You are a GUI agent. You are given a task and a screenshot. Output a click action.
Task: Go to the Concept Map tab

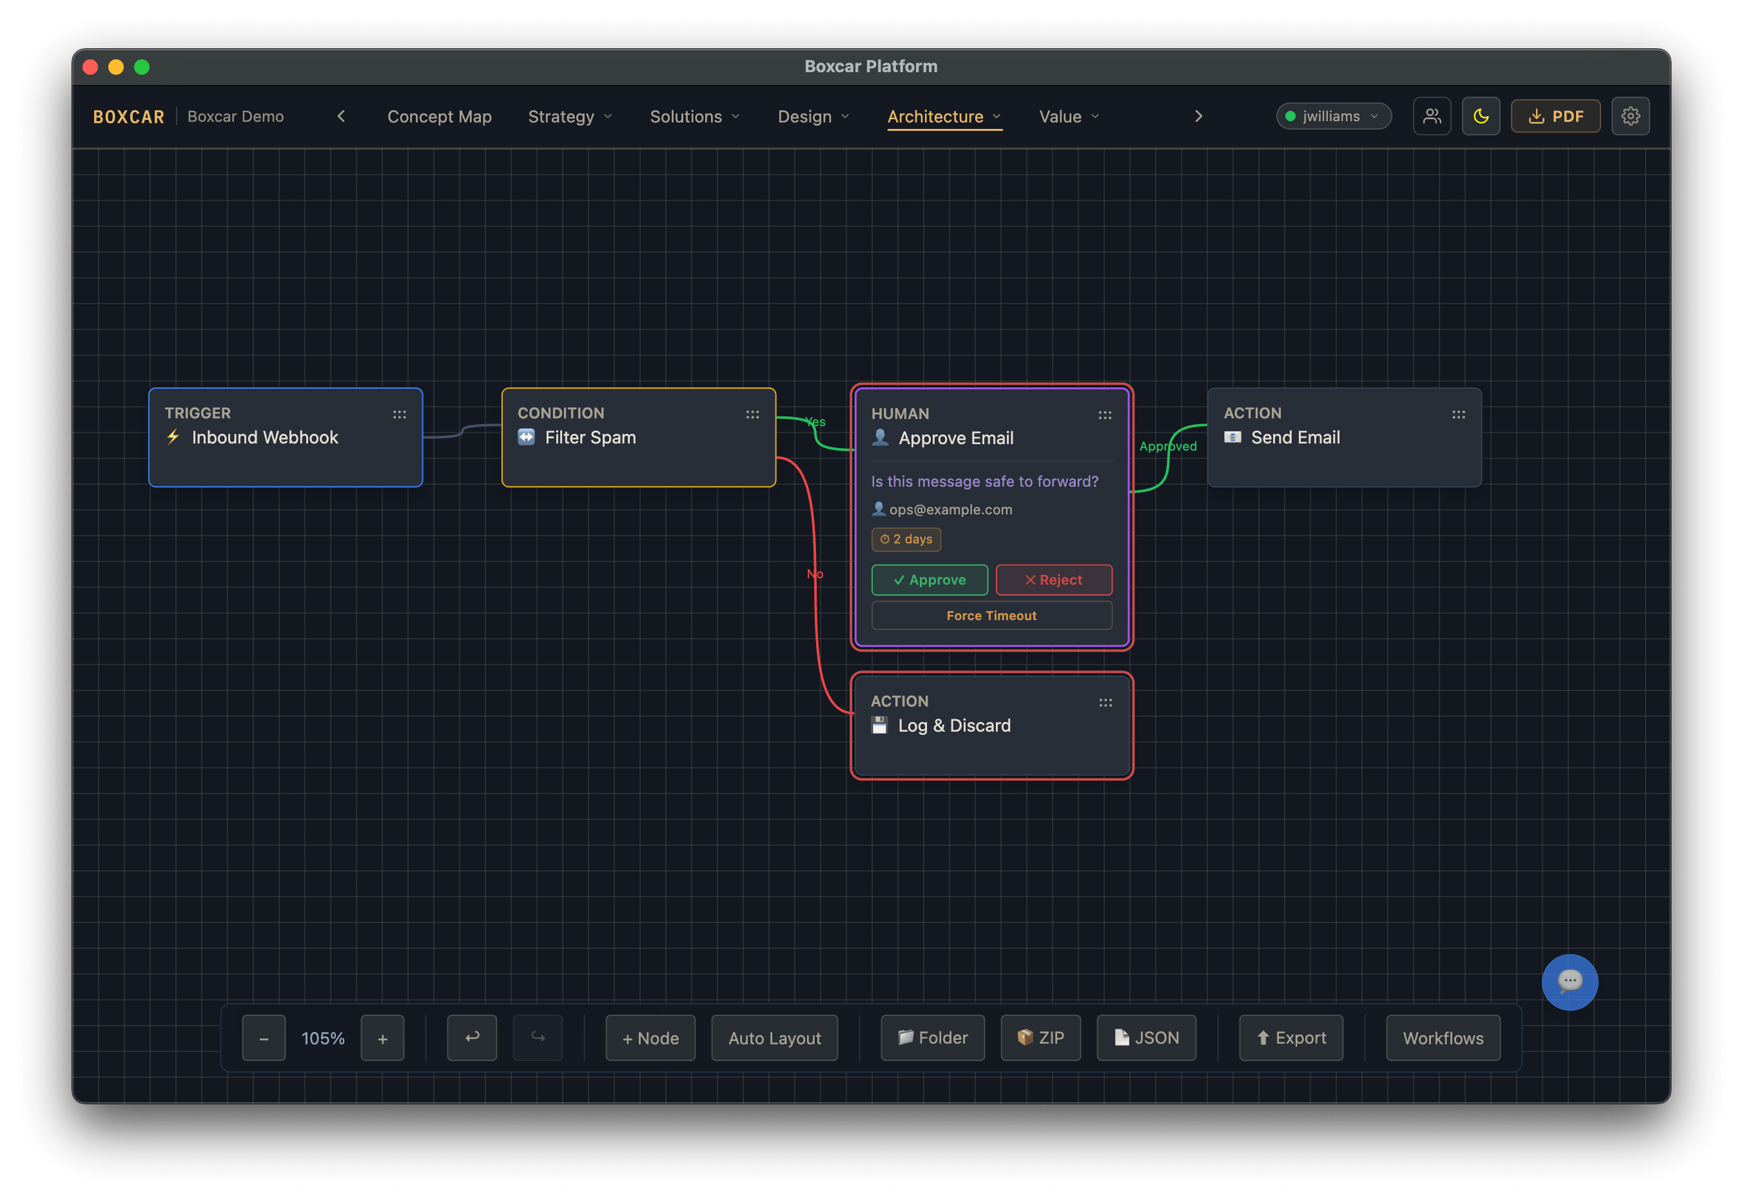[x=440, y=117]
